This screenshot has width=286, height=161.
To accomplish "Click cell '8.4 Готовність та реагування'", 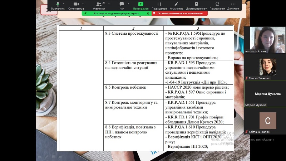I will click(x=133, y=72).
